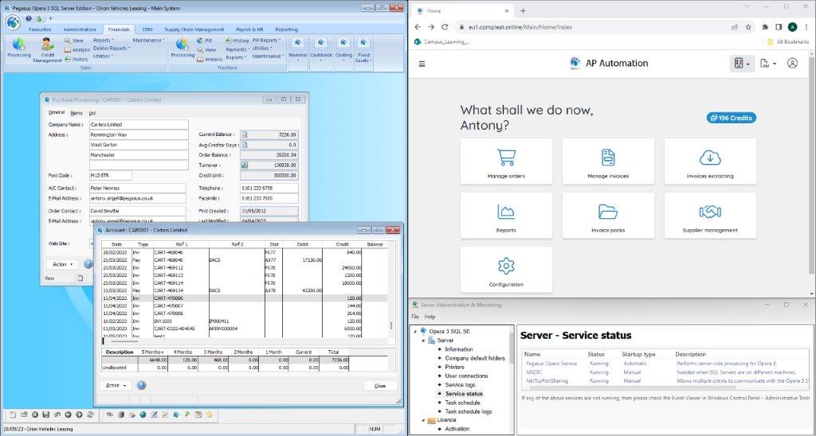Screen dimensions: 816x436
Task: Select Service logs in the server tree
Action: [460, 384]
